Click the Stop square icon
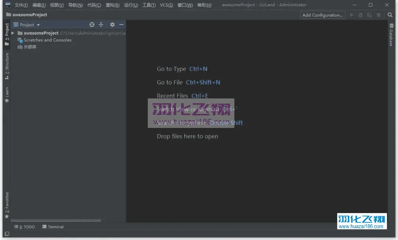Viewport: 398px width, 240px height. (378, 15)
